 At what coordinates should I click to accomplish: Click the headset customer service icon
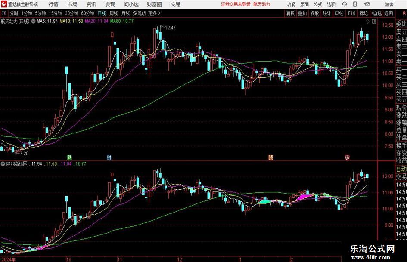(345, 4)
